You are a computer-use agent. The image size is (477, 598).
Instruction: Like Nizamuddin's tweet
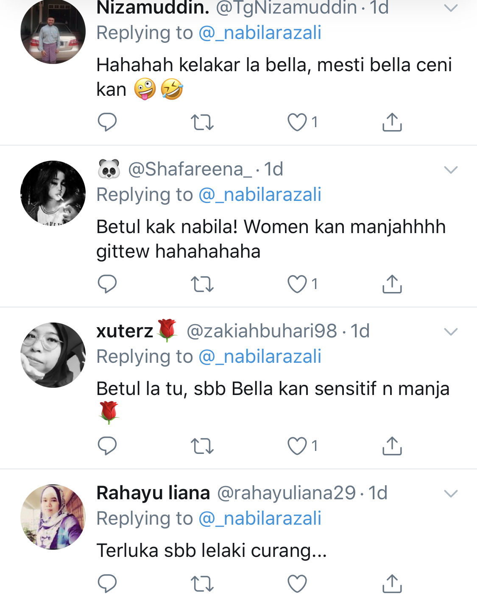click(x=297, y=122)
